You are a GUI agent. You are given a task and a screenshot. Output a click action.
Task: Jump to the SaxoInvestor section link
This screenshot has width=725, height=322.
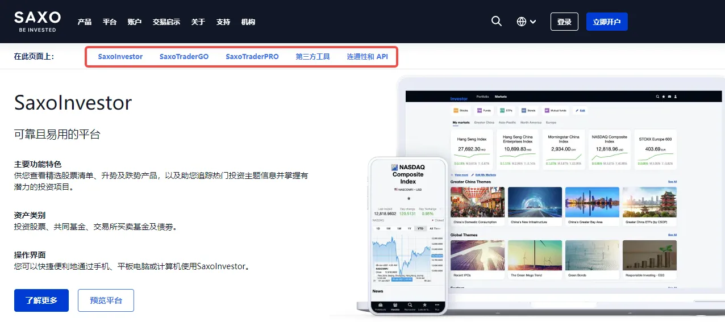120,57
